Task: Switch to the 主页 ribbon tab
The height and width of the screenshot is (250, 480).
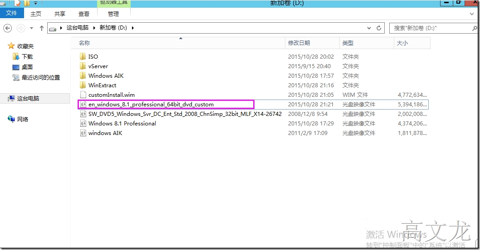Action: (x=36, y=14)
